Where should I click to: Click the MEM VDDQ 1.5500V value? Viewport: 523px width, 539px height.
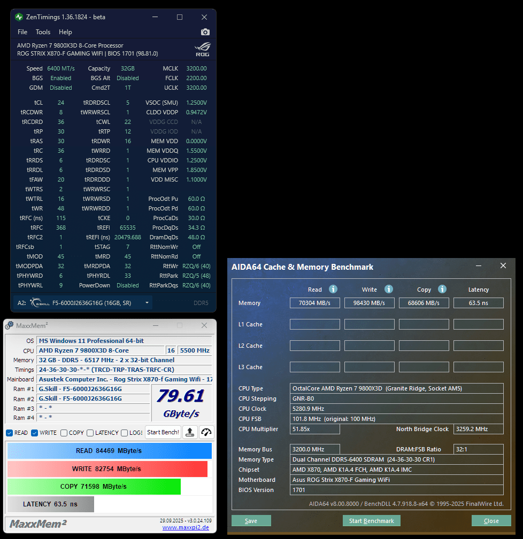point(196,151)
